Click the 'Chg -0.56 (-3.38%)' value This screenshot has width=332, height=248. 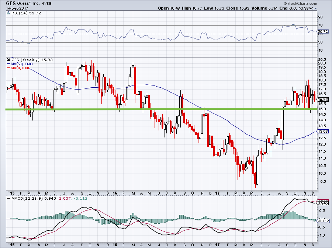click(296, 8)
